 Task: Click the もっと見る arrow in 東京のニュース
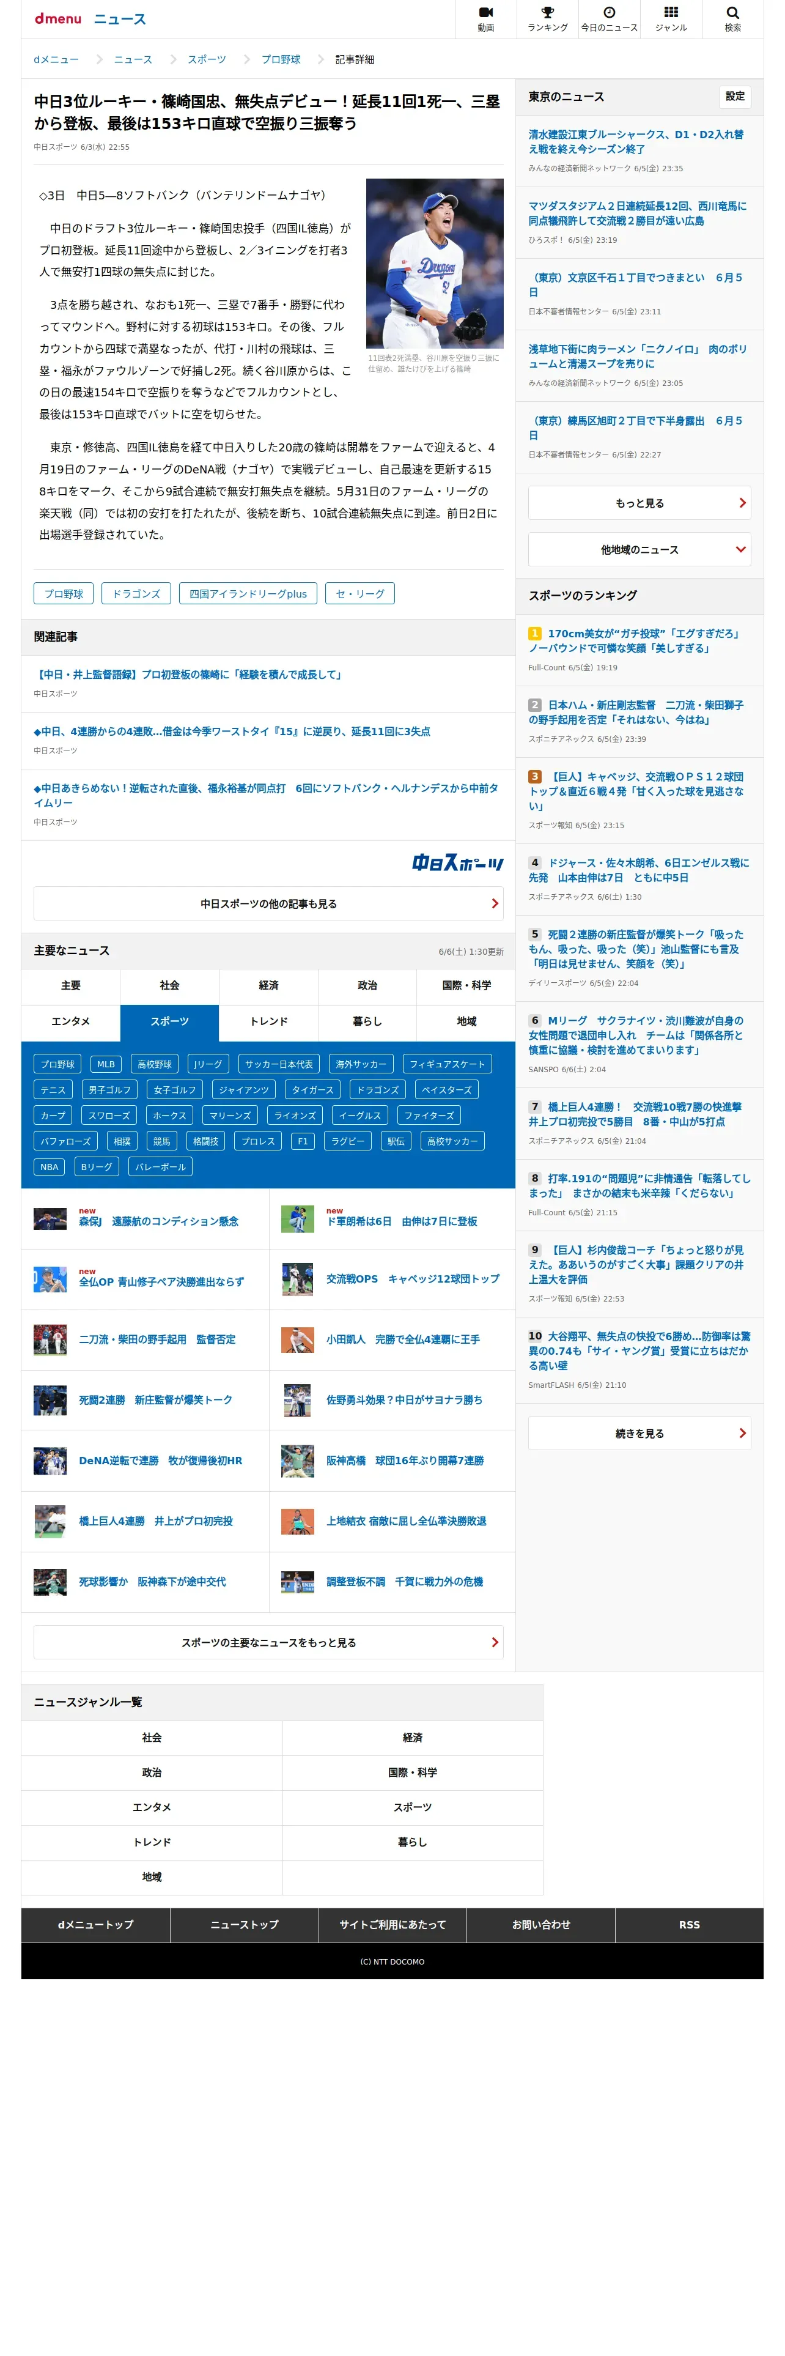click(x=742, y=503)
